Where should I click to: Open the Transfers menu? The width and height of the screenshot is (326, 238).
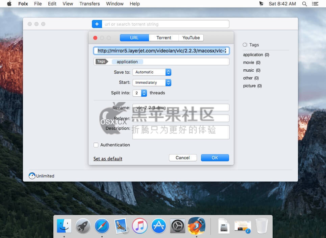(x=90, y=4)
